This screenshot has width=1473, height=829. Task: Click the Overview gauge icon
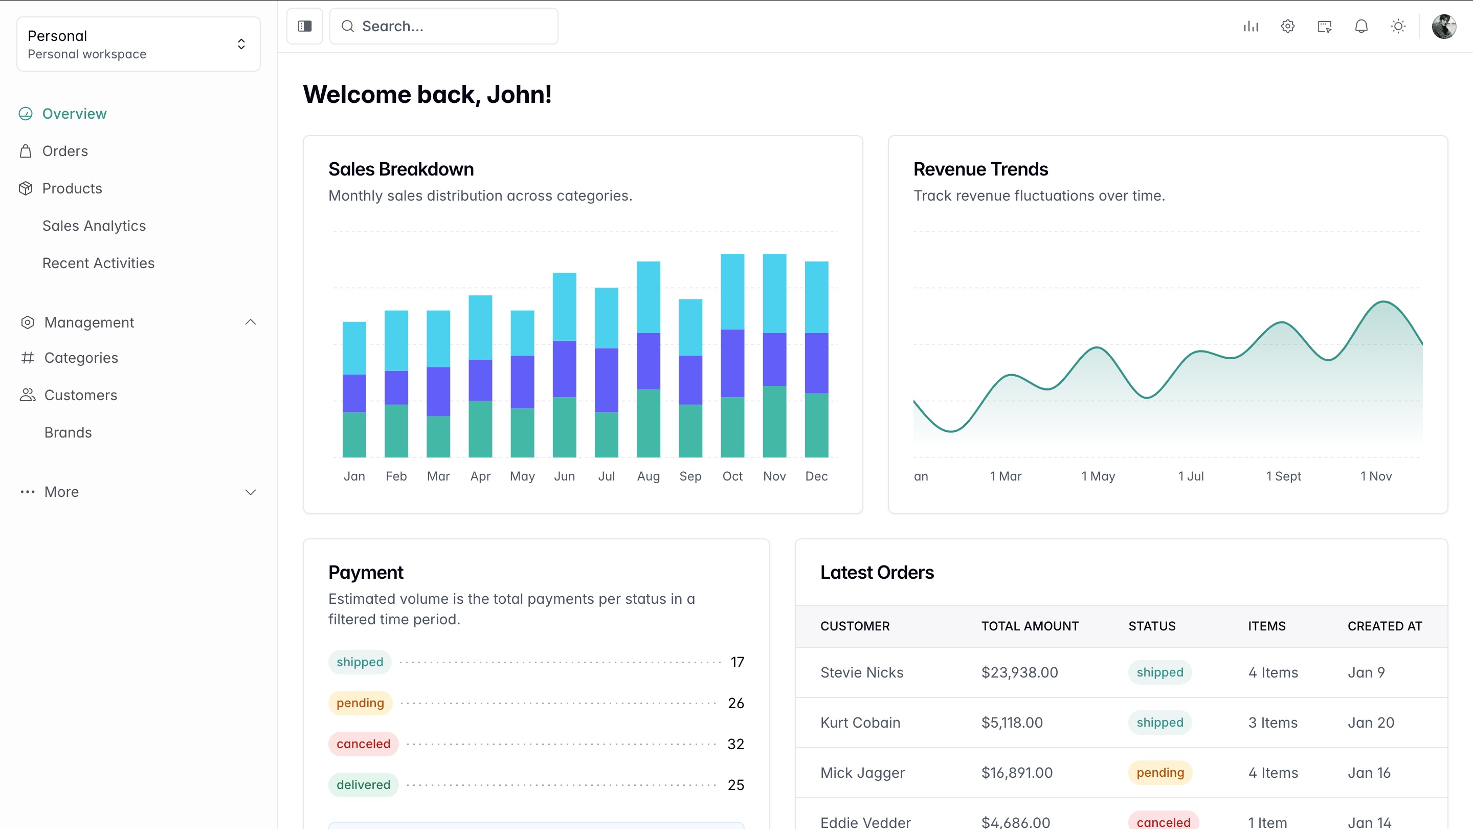point(26,114)
